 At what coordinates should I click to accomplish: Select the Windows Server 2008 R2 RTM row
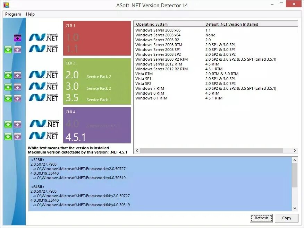(216, 59)
